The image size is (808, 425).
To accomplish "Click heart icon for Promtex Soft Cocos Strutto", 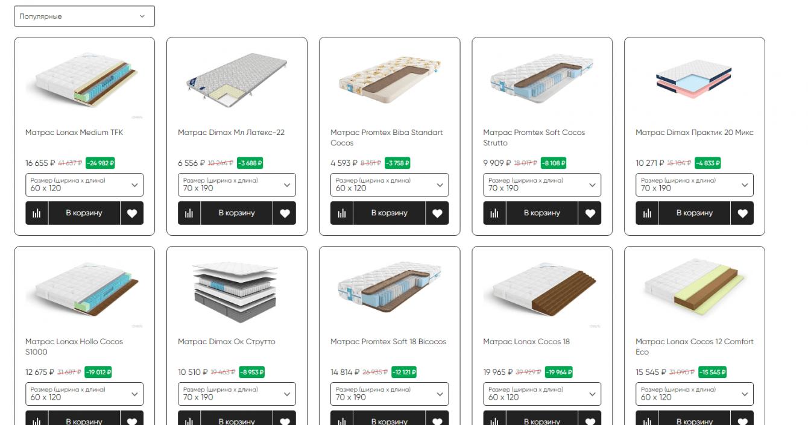I will [590, 213].
